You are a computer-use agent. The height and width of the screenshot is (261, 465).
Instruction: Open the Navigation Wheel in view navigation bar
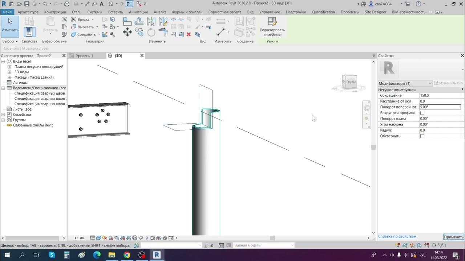coord(367,108)
